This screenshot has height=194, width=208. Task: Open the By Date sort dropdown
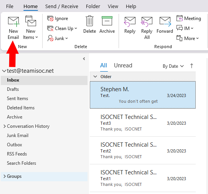click(173, 66)
